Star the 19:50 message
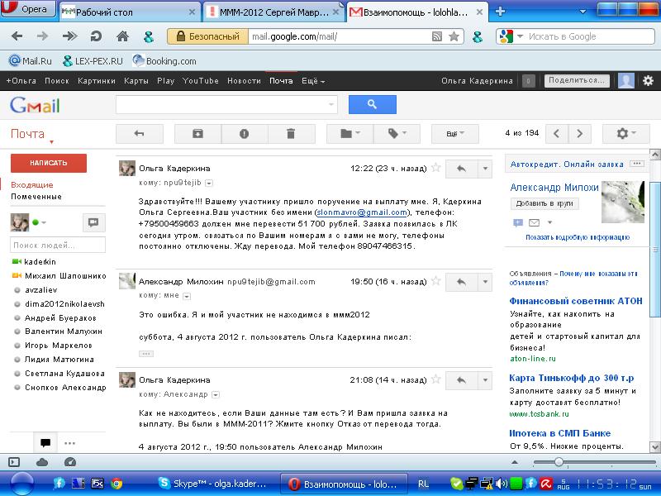The width and height of the screenshot is (661, 496). coord(436,281)
